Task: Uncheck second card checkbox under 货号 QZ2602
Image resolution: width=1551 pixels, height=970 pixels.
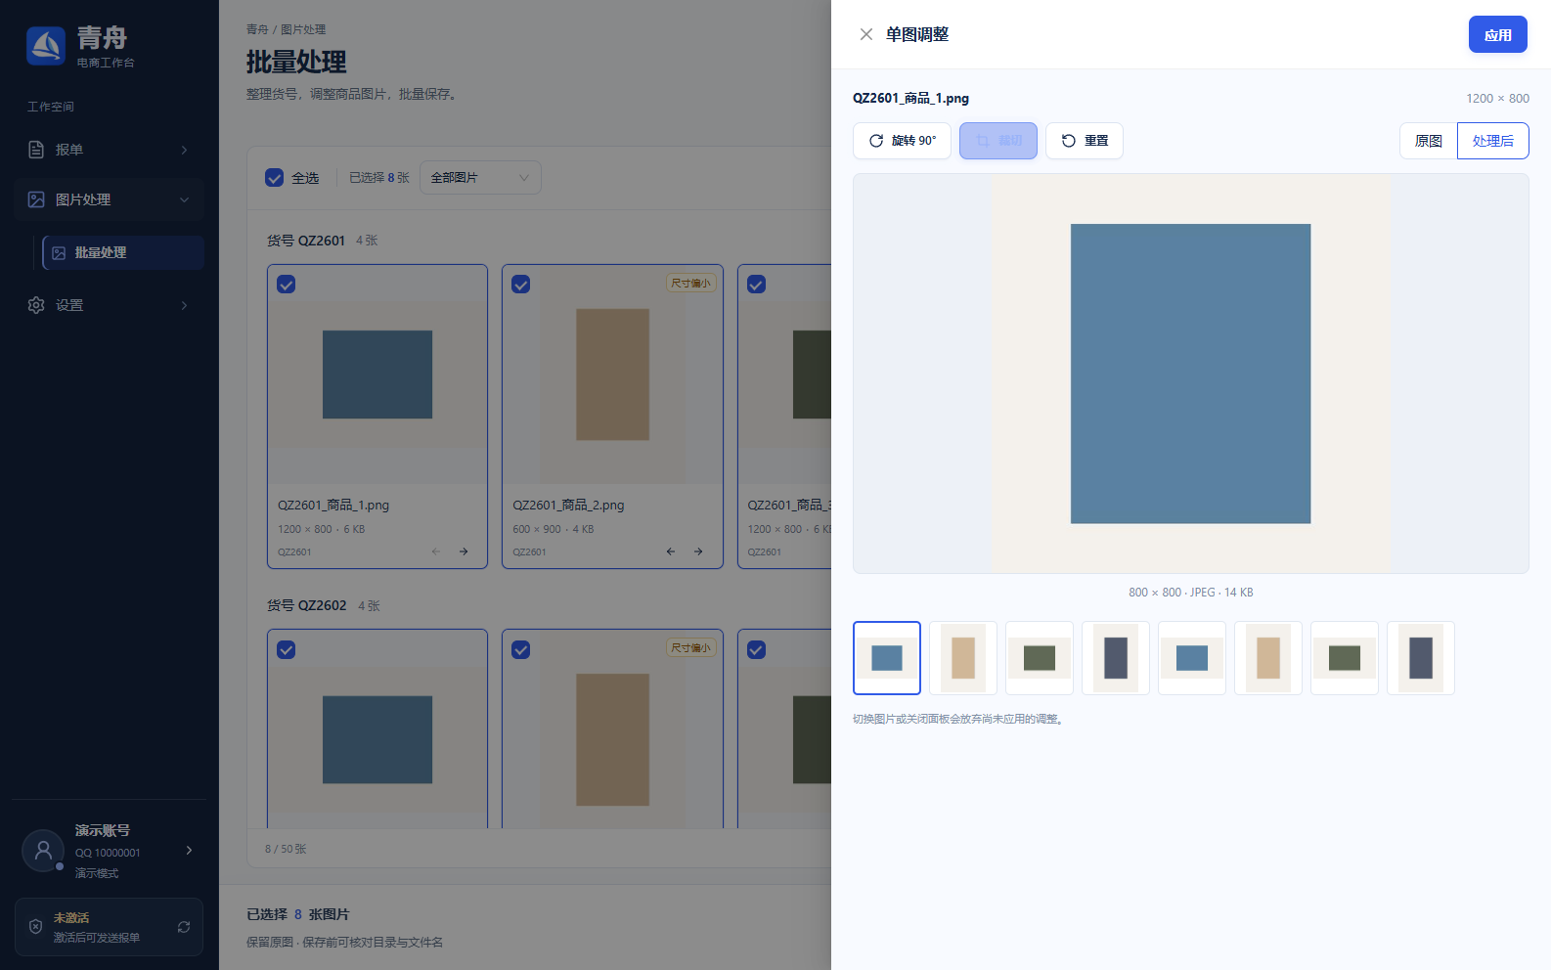Action: (x=521, y=650)
